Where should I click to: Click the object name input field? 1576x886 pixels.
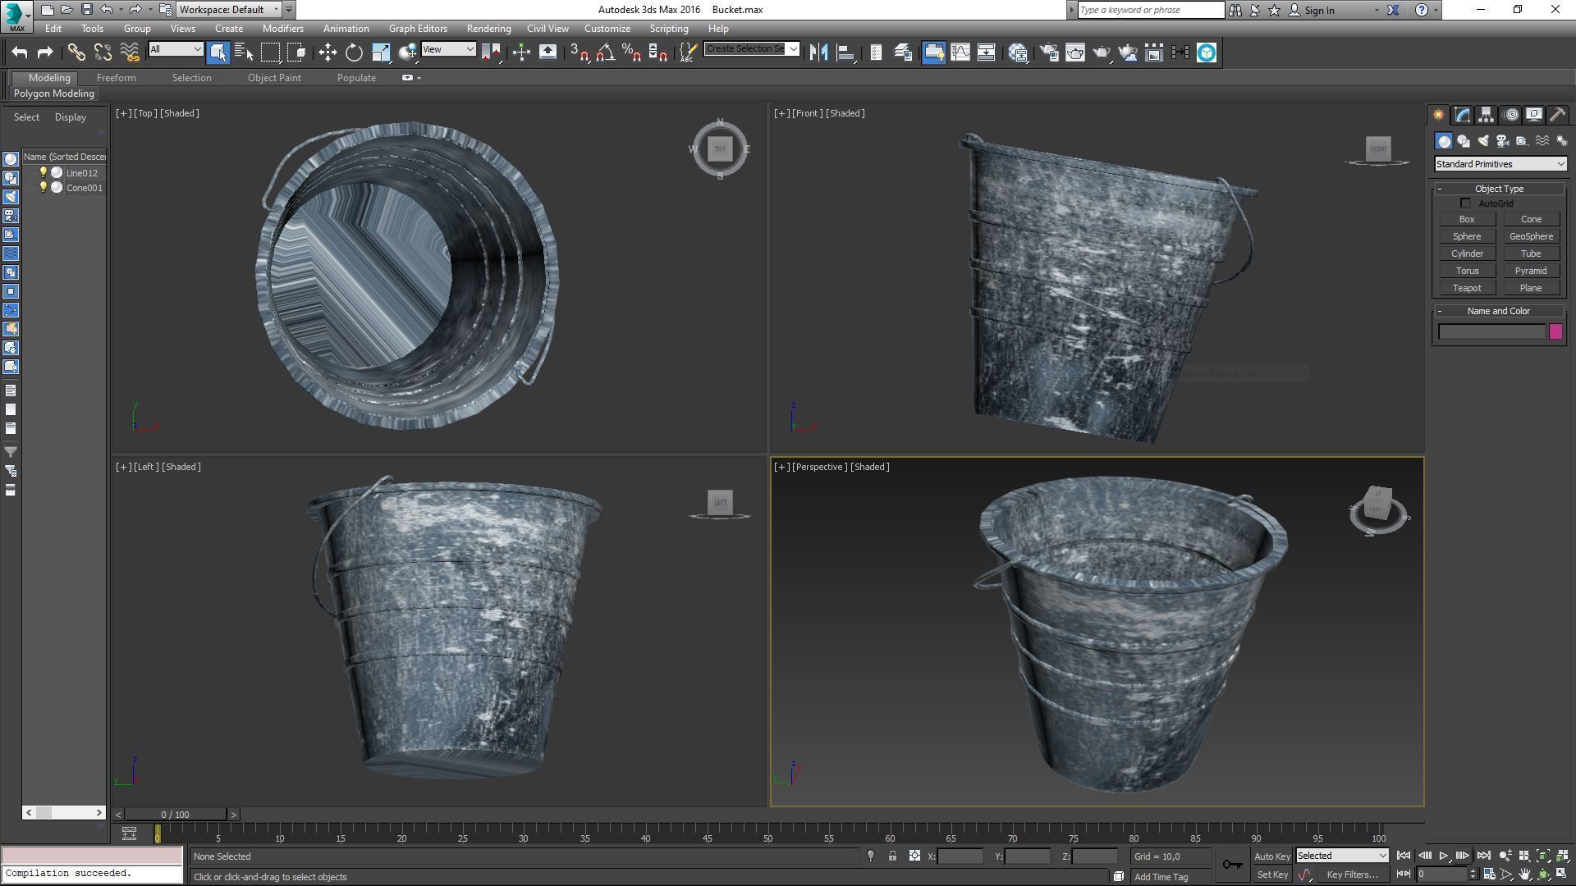click(1491, 331)
